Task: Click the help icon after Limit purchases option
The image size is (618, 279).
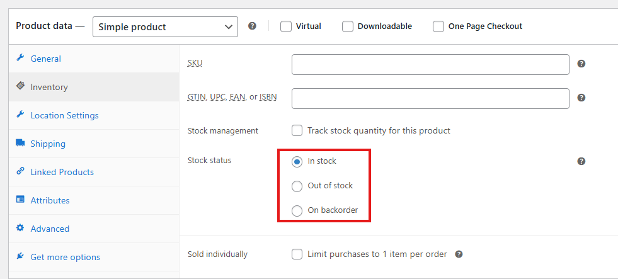Action: [x=459, y=254]
